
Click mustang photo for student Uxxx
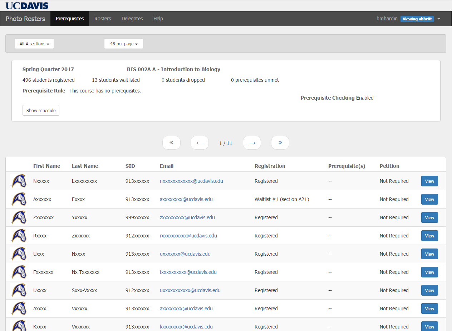pos(19,254)
